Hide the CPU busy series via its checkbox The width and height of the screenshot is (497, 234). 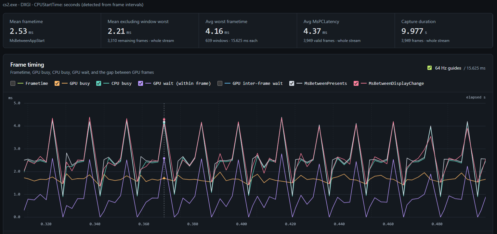[99, 84]
